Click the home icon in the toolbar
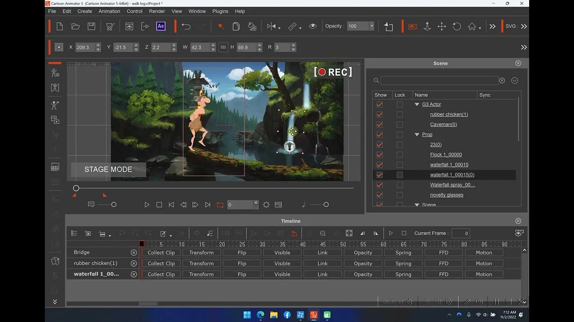574x322 pixels. click(472, 26)
